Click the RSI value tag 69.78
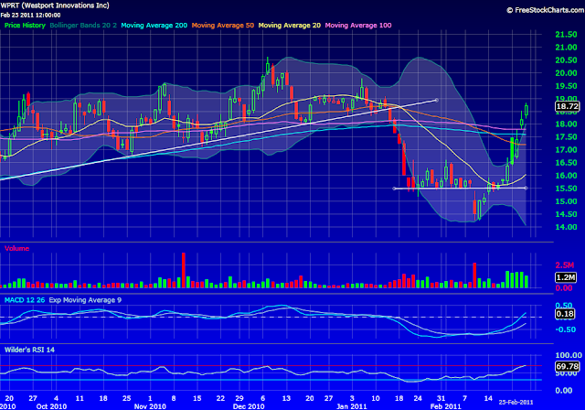585x410 pixels. (567, 366)
